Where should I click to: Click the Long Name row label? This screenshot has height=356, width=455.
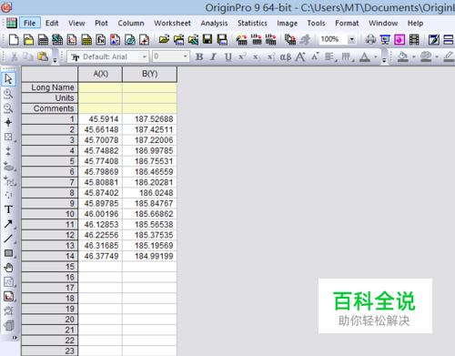coord(50,87)
